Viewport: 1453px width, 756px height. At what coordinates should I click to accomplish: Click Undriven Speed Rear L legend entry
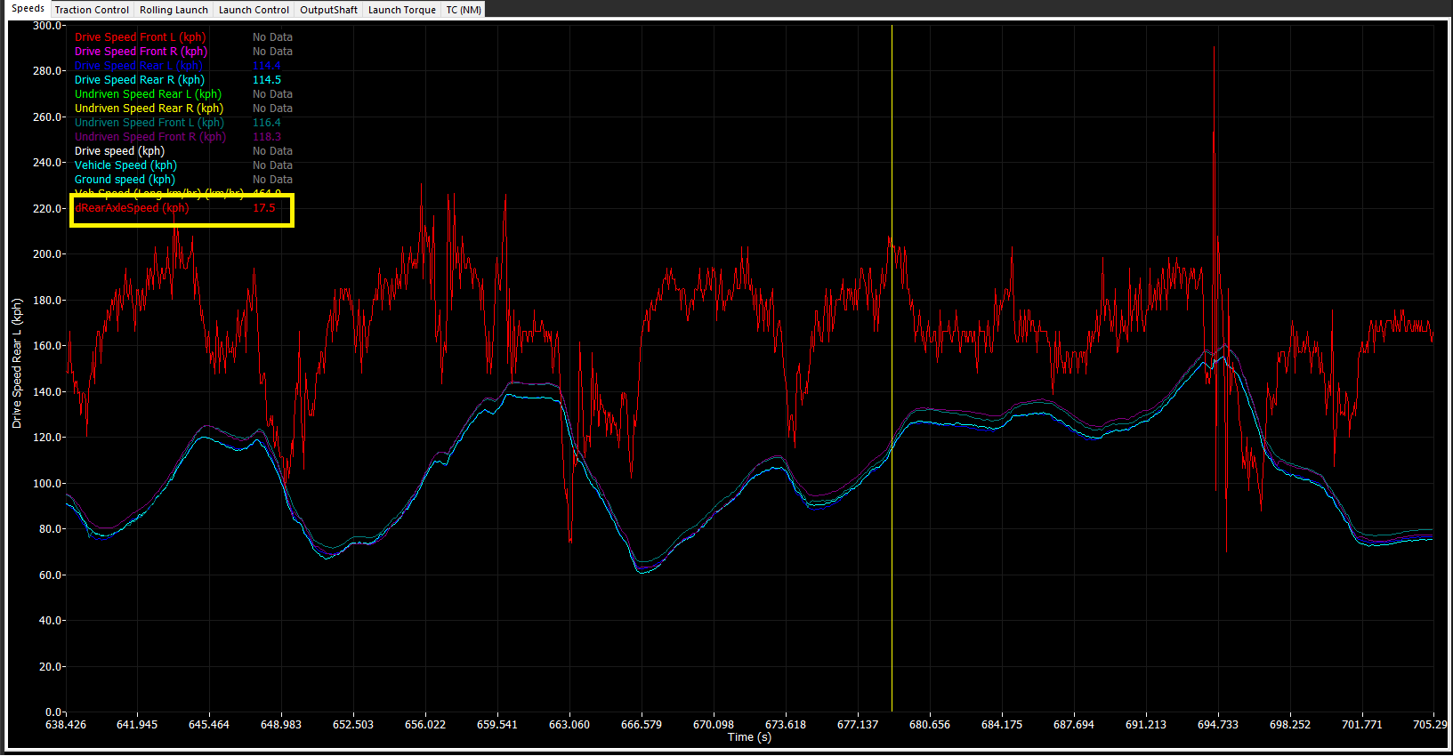coord(148,94)
